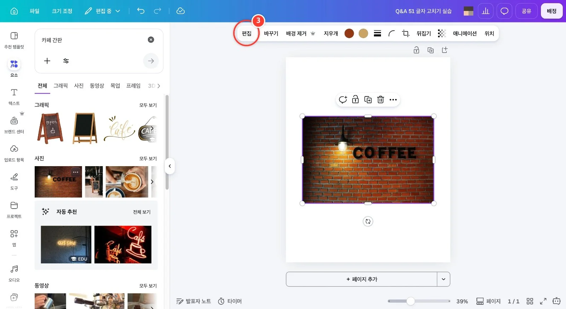The image size is (566, 309).
Task: Select the brown color swatch
Action: point(349,33)
